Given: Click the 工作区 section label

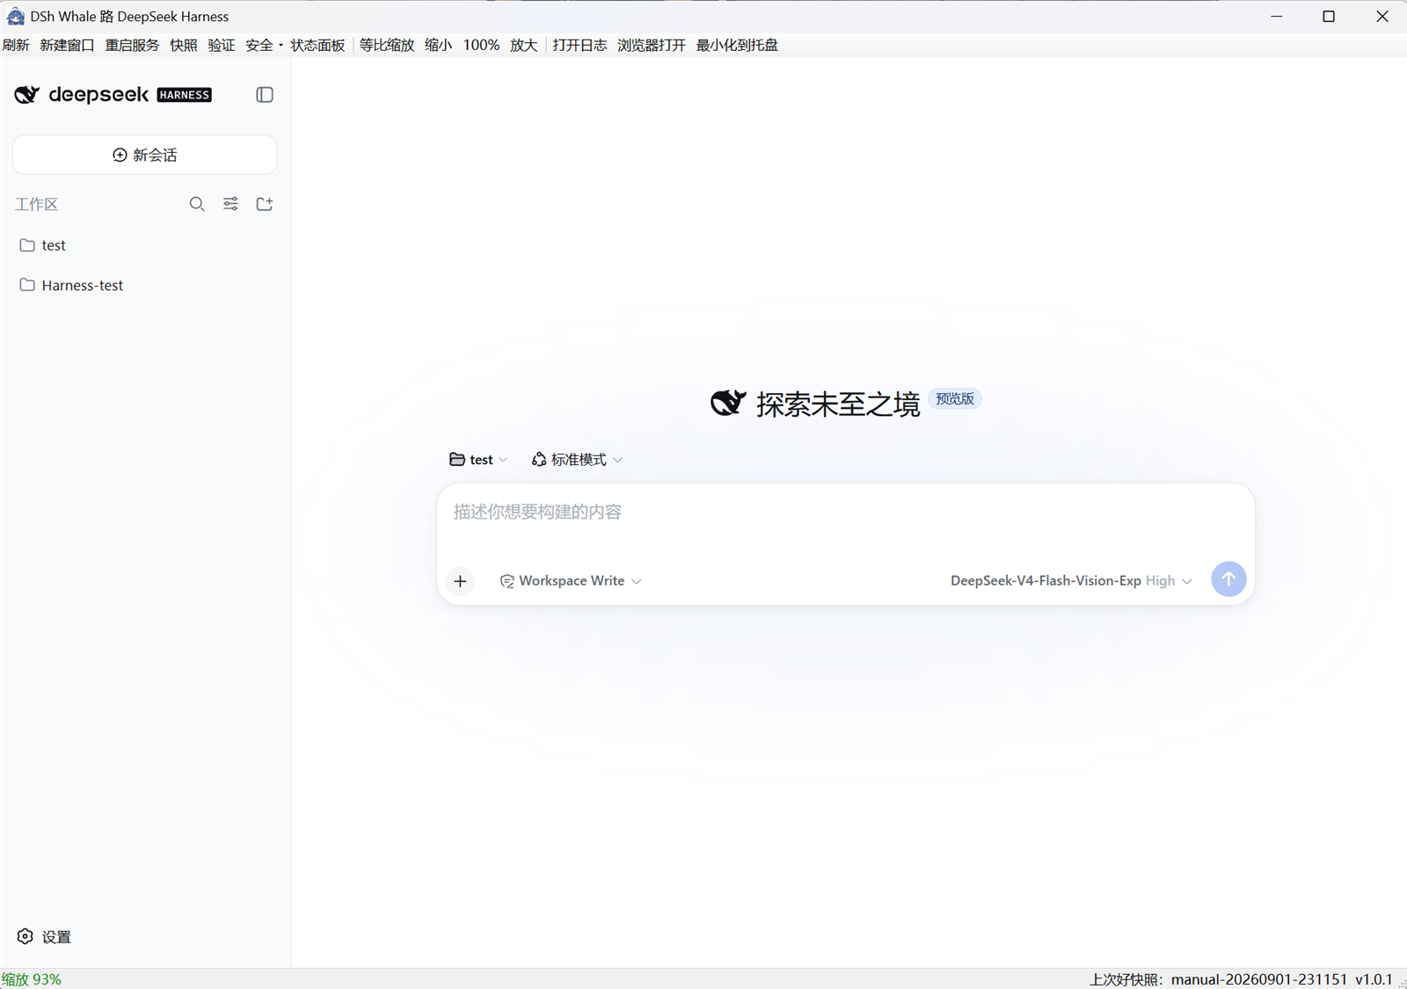Looking at the screenshot, I should coord(36,204).
